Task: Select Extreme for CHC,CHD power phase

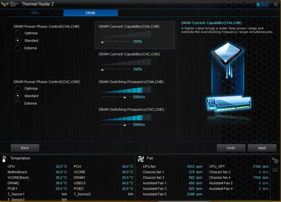Action: point(18,103)
